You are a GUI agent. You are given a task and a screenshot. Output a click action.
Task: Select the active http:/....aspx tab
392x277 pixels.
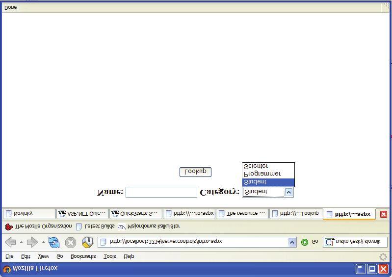(x=349, y=214)
